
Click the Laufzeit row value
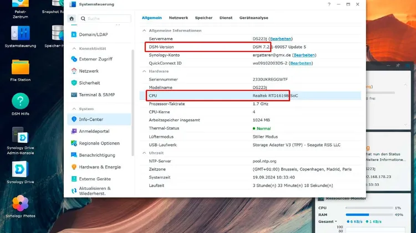coord(293,185)
